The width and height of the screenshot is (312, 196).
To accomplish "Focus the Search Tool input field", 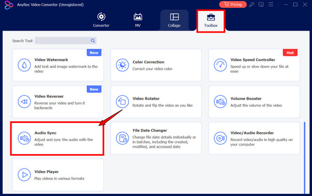I will tap(66, 40).
